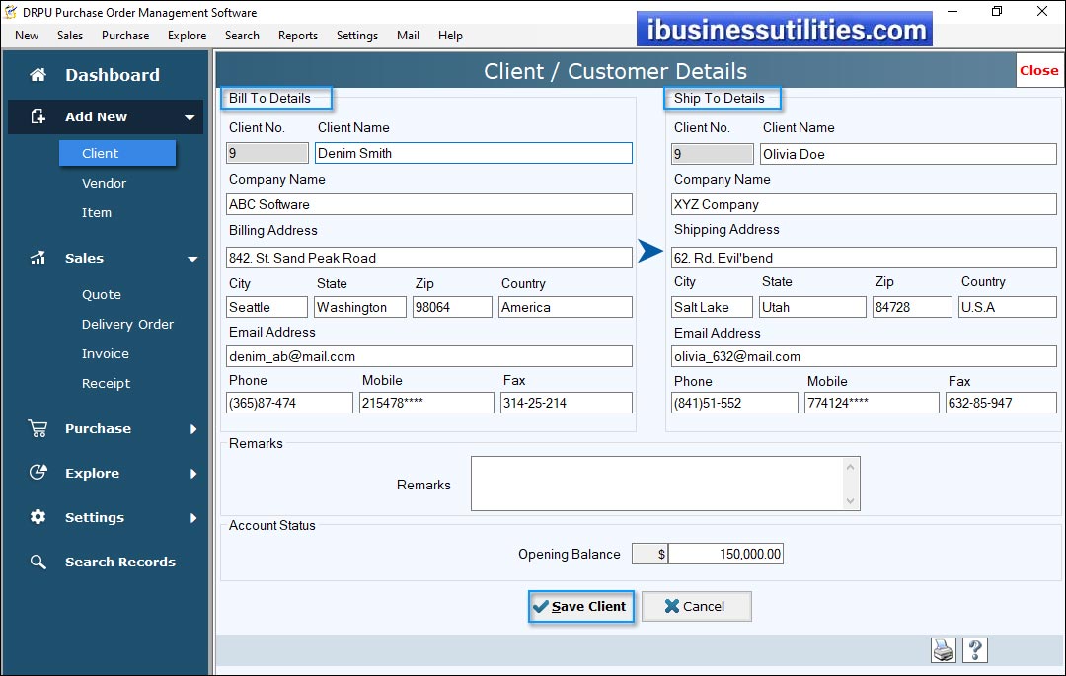Collapse the Add New section arrow
The width and height of the screenshot is (1066, 676).
point(190,118)
